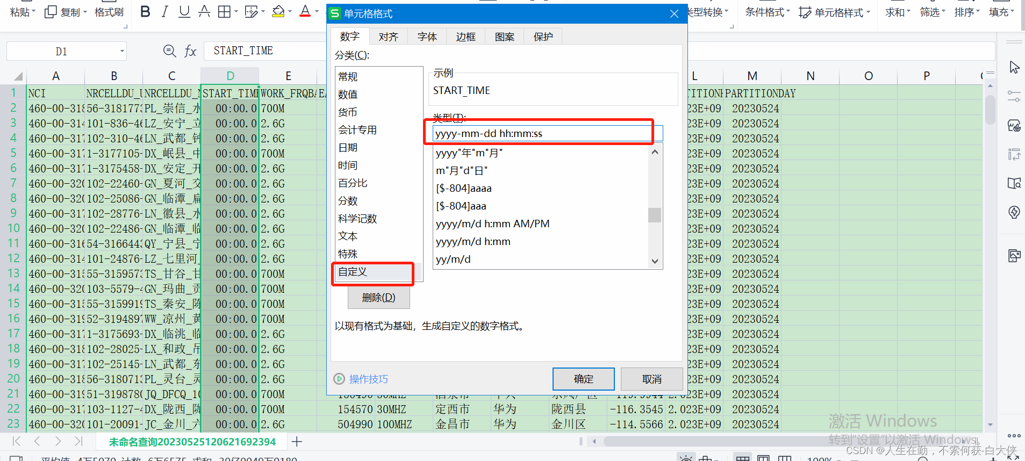Select 百分比 category
Viewport: 1025px width, 461px height.
378,183
